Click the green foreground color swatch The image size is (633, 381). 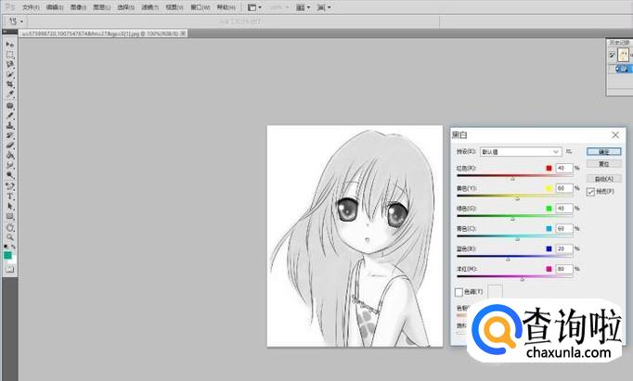click(x=8, y=254)
